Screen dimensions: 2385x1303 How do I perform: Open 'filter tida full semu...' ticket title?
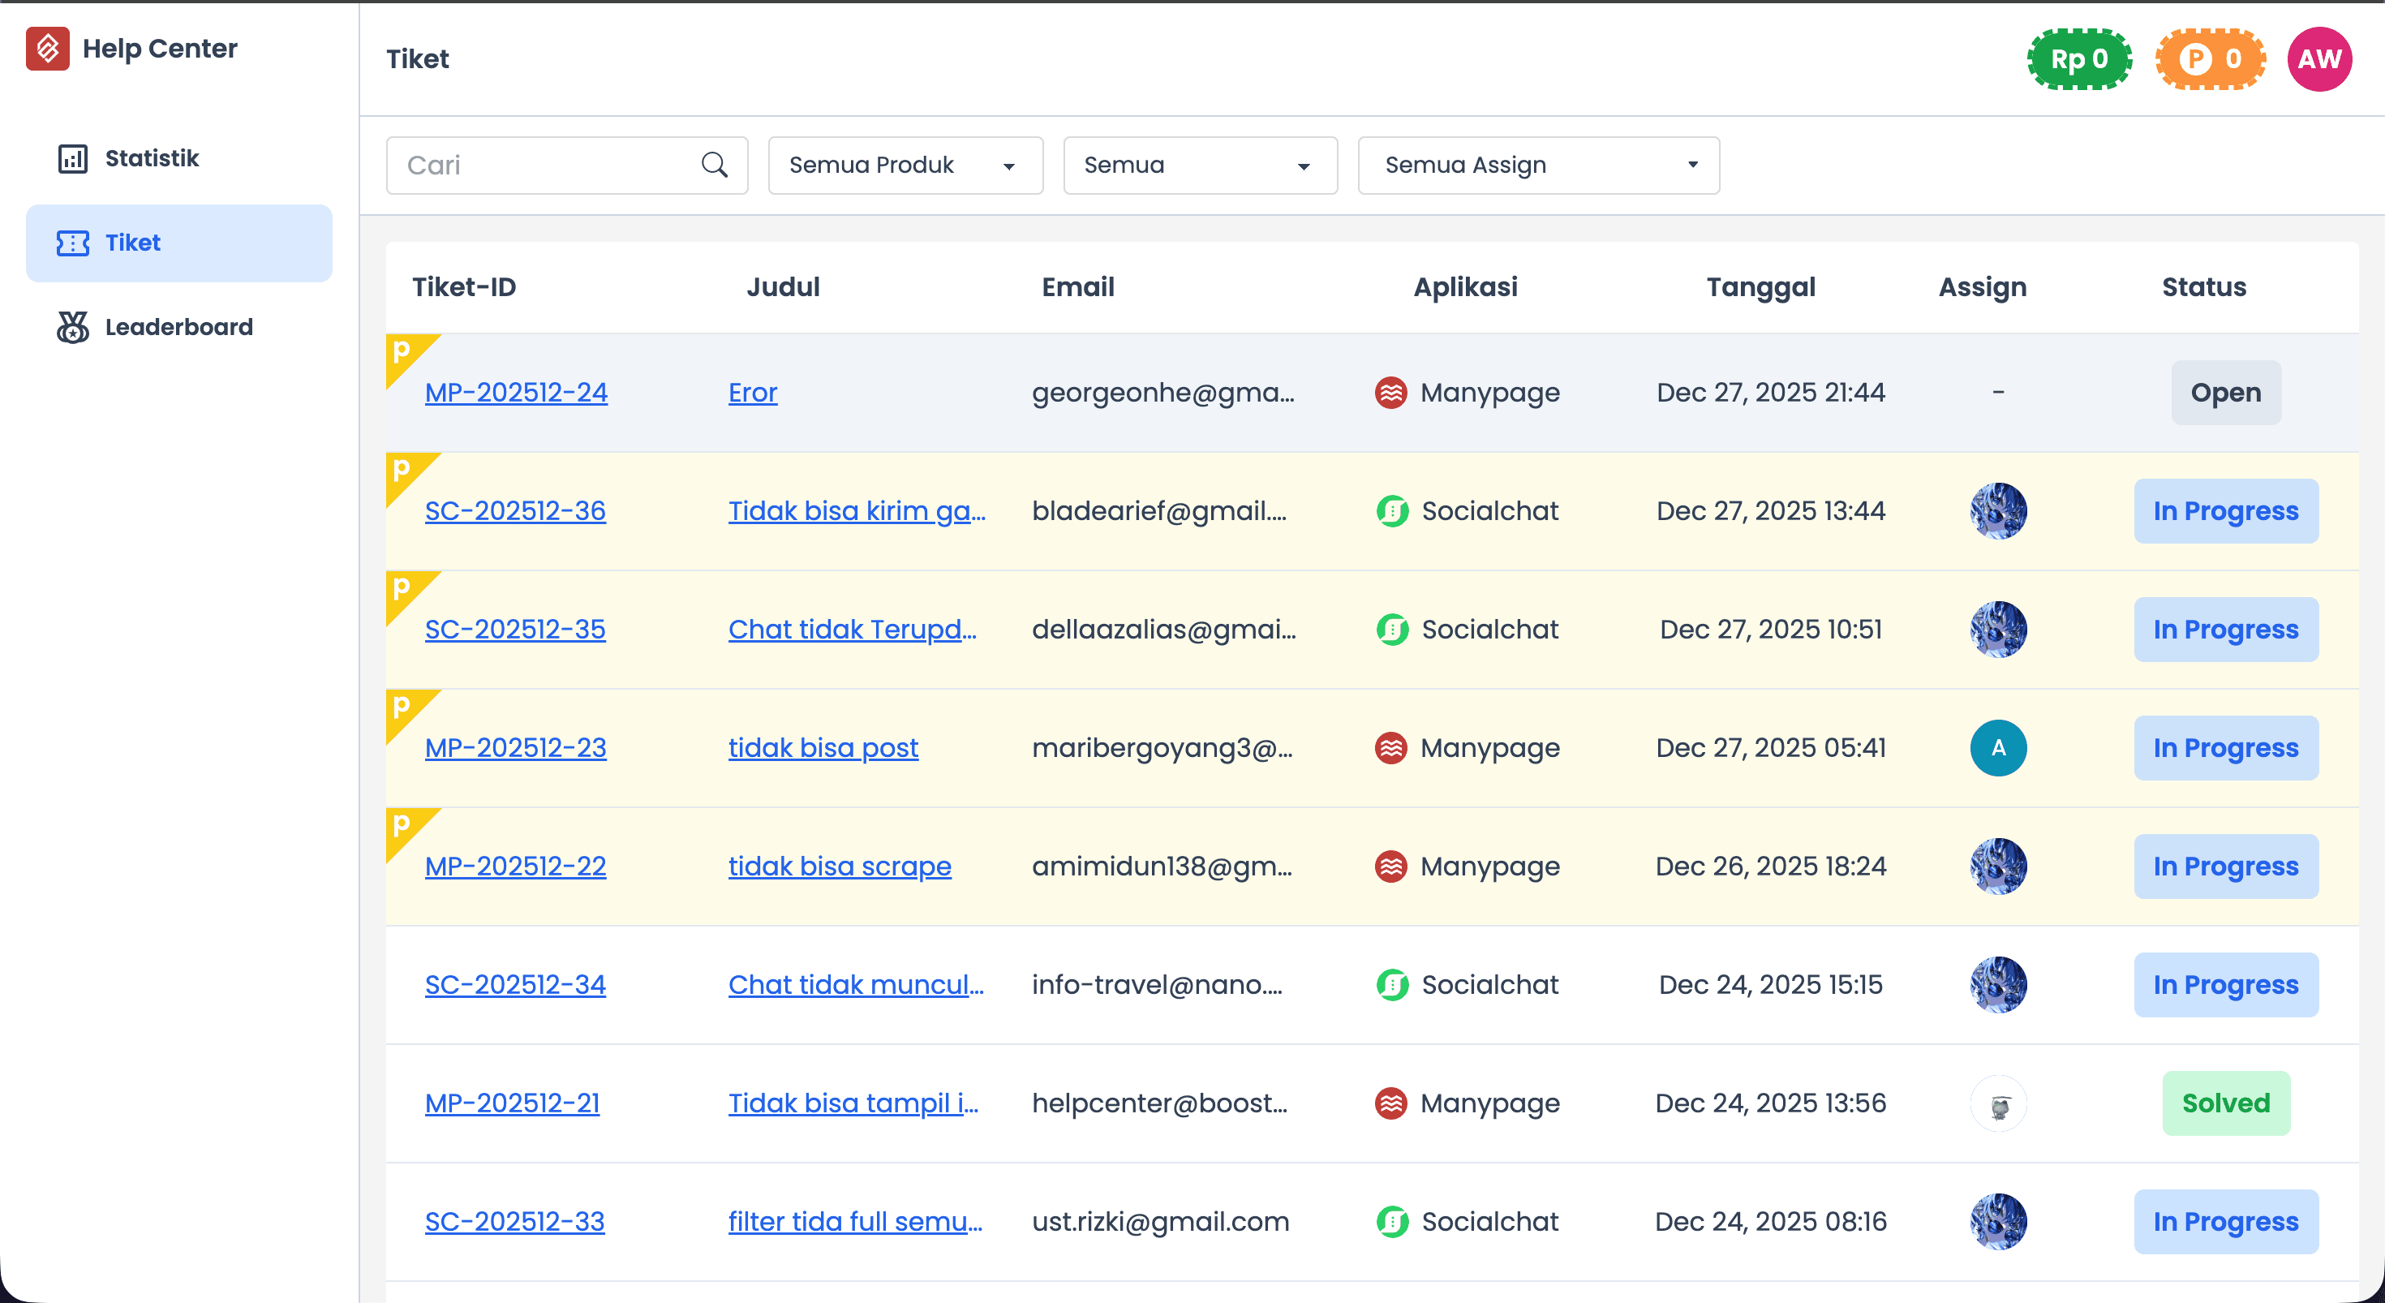click(x=856, y=1223)
